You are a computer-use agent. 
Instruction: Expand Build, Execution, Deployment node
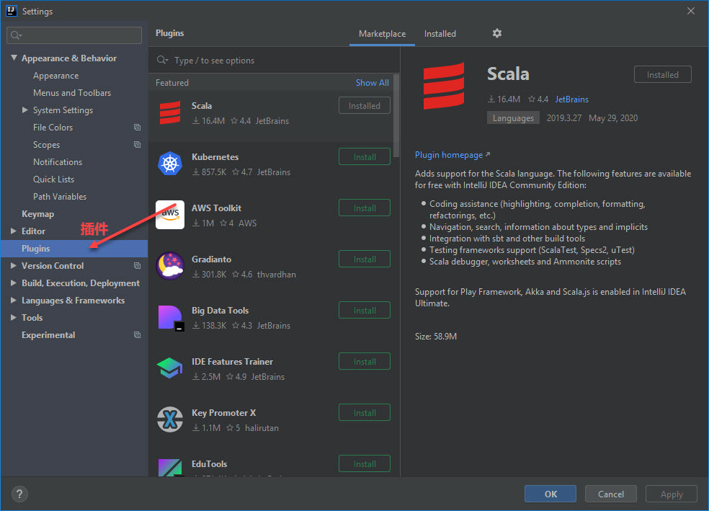point(14,283)
